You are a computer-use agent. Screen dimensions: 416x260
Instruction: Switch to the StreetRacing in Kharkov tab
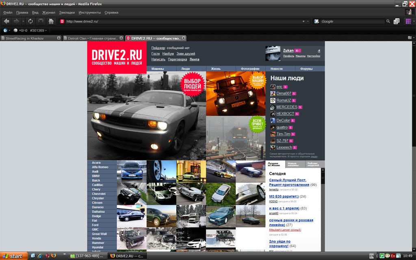pos(31,38)
